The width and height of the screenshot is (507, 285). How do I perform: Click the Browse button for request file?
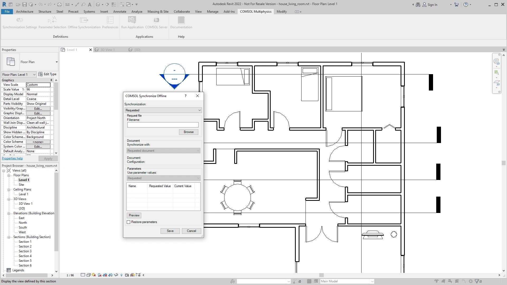pyautogui.click(x=189, y=132)
